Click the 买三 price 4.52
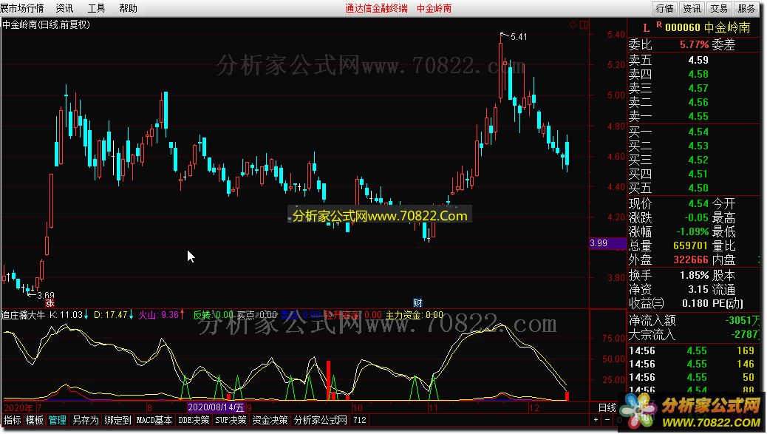 (698, 160)
